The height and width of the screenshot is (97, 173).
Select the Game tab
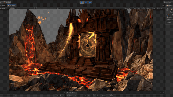(x=12, y=6)
